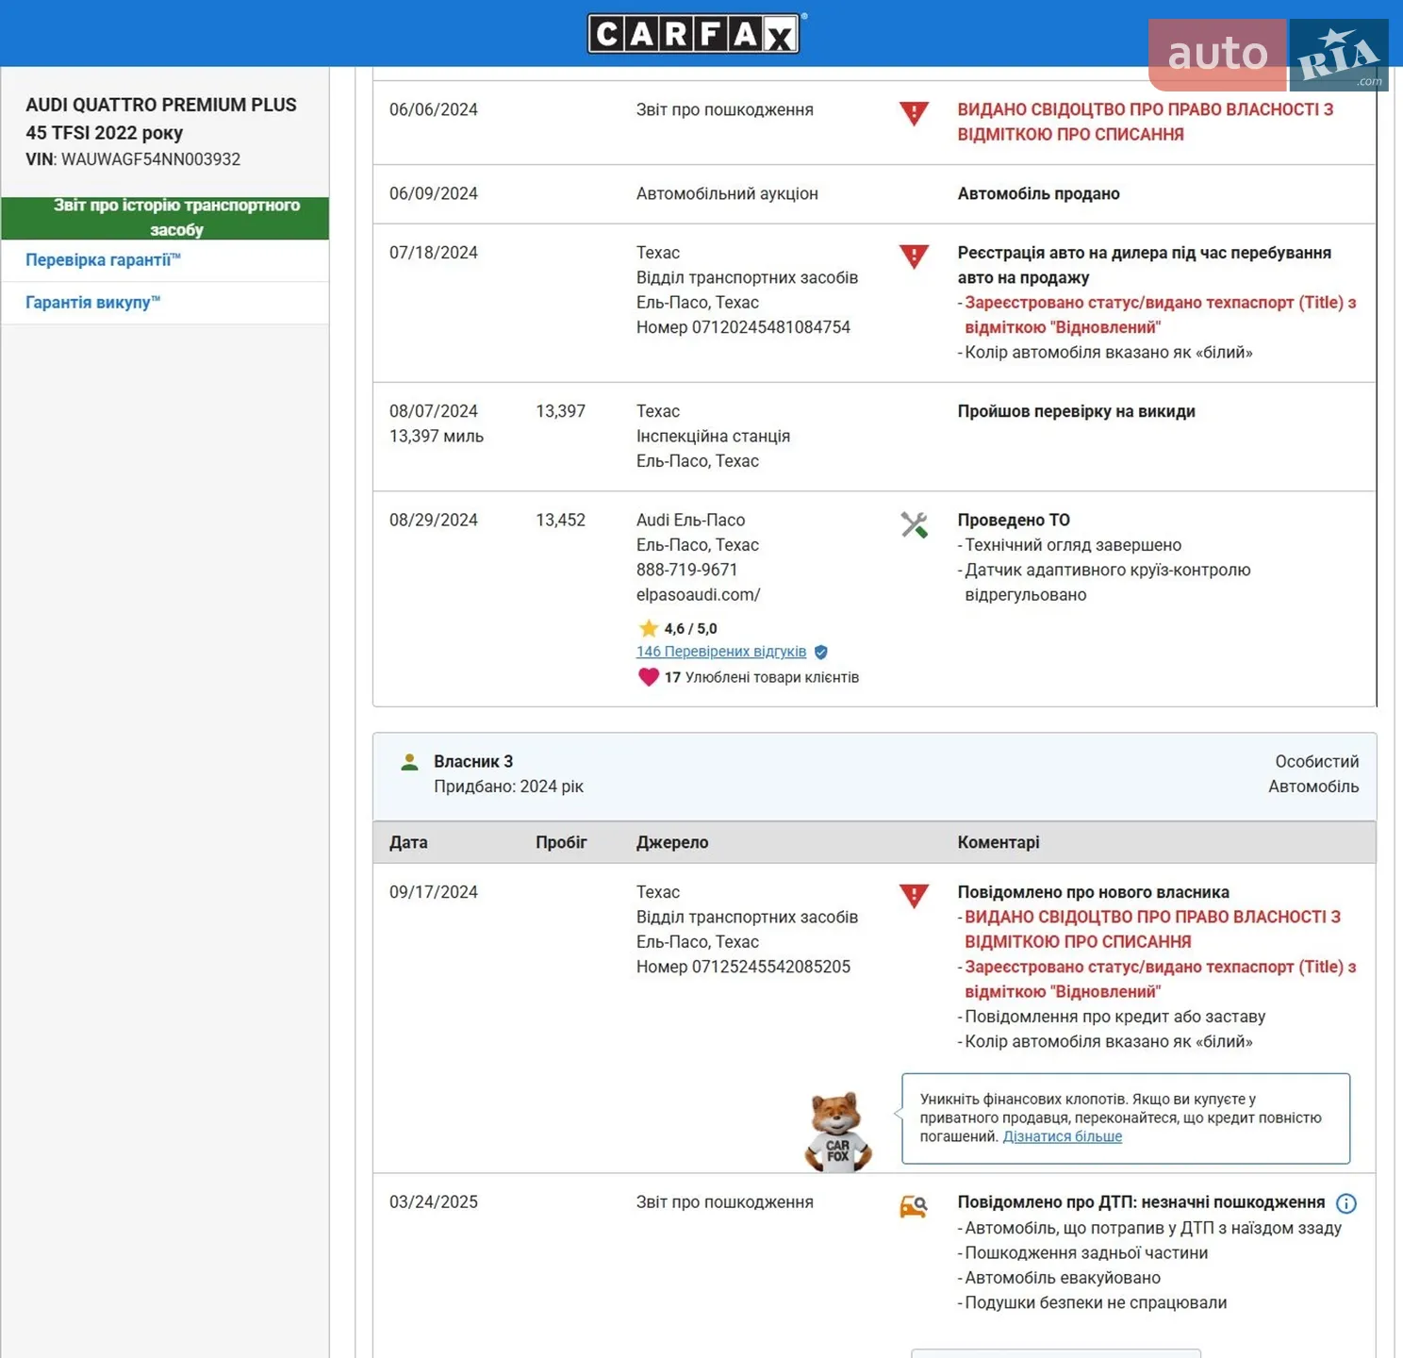1403x1358 pixels.
Task: Open Перевірка гарантії sidebar link
Action: [103, 259]
